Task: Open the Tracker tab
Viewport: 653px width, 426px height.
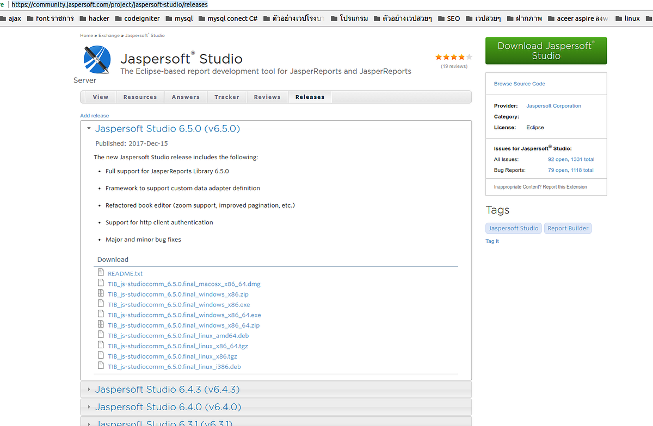Action: coord(227,97)
